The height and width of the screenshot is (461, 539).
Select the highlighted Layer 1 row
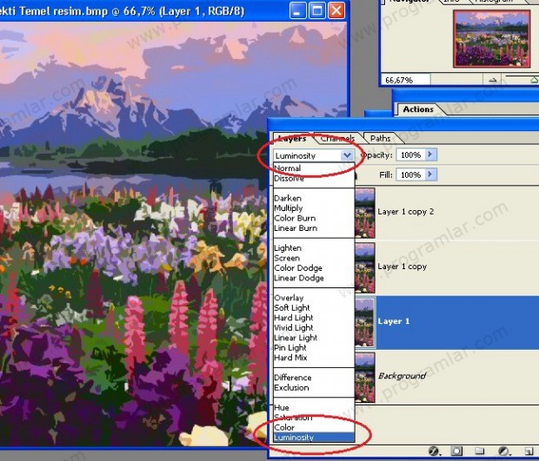(x=447, y=323)
